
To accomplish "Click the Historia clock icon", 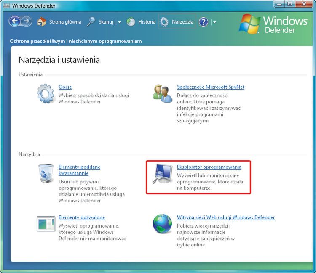I will click(x=131, y=22).
